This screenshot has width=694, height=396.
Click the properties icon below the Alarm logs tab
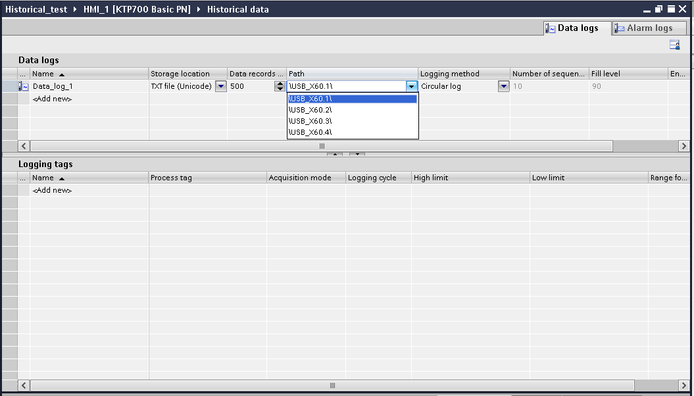674,44
